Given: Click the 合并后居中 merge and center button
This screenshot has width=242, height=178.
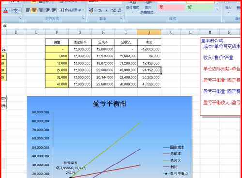Looking at the screenshot, I should (x=70, y=10).
